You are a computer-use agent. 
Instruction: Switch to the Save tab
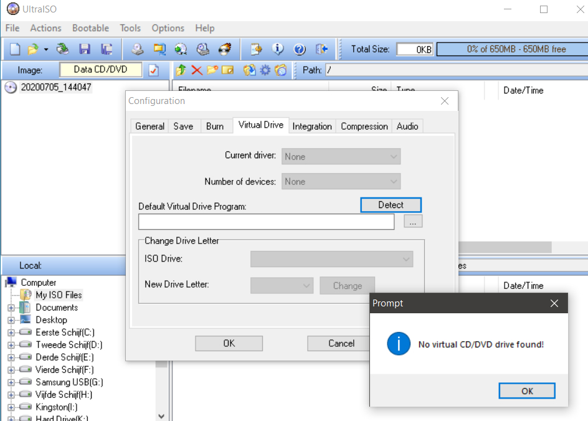pos(183,126)
